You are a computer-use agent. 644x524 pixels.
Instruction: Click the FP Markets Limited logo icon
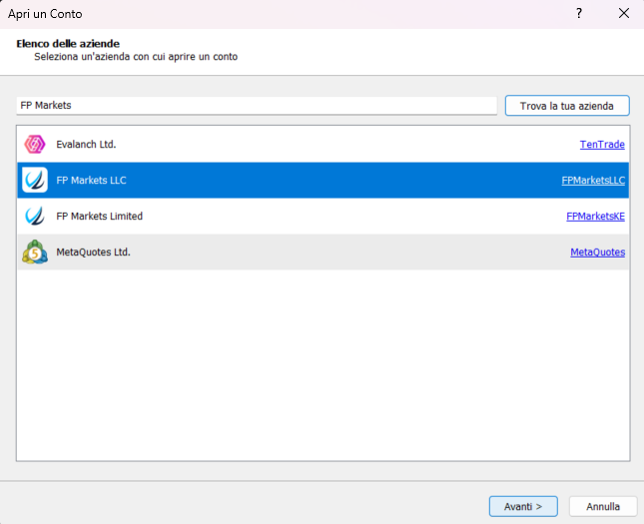35,217
